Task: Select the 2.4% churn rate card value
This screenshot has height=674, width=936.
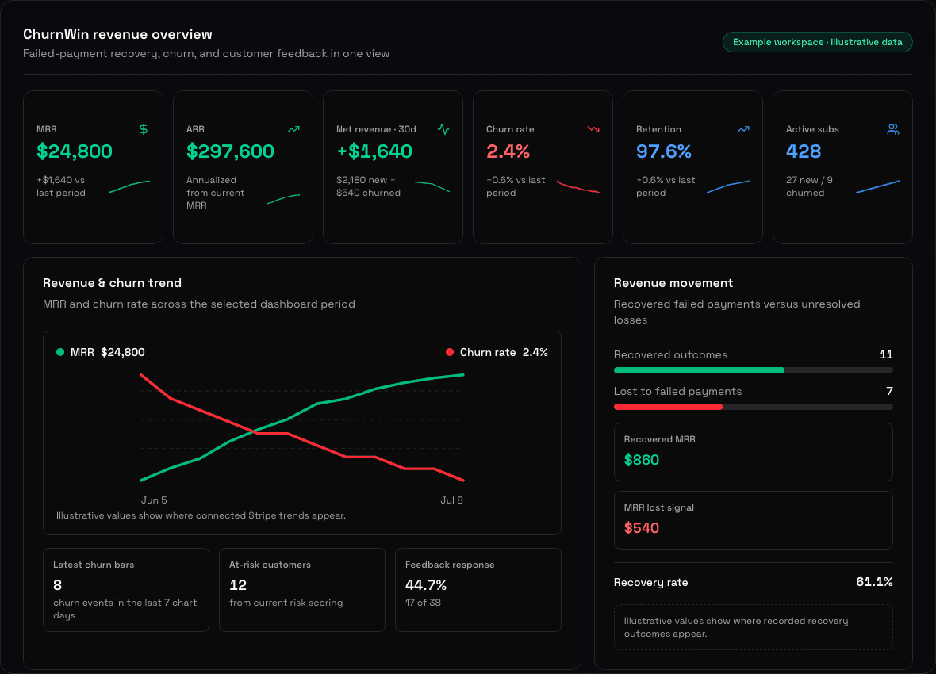Action: tap(508, 151)
